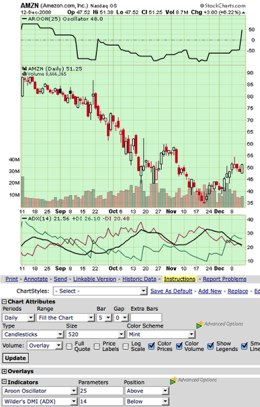Click the Advanced Options text in Chart Attributes

pyautogui.click(x=224, y=324)
